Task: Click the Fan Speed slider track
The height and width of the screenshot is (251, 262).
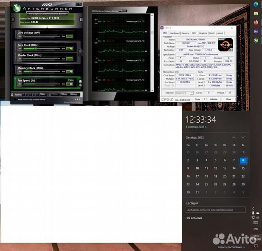Action: pos(42,84)
